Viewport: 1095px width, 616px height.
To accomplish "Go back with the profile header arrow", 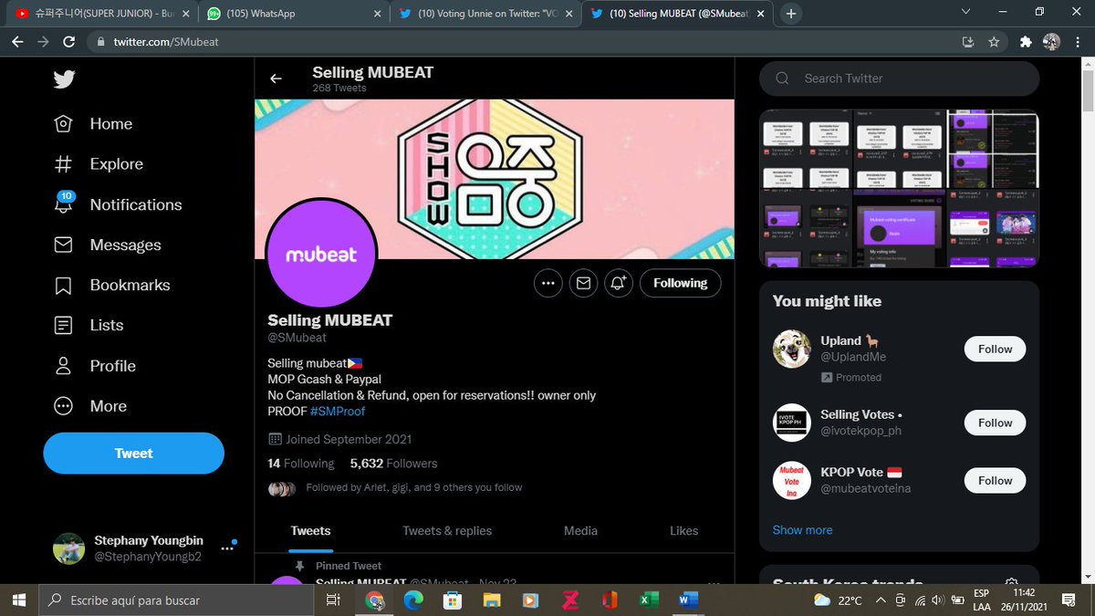I will (x=276, y=78).
